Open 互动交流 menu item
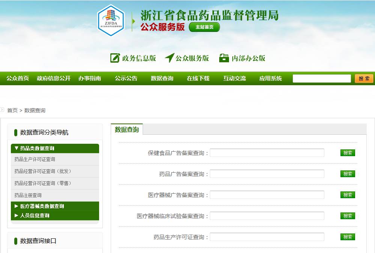 click(x=234, y=78)
